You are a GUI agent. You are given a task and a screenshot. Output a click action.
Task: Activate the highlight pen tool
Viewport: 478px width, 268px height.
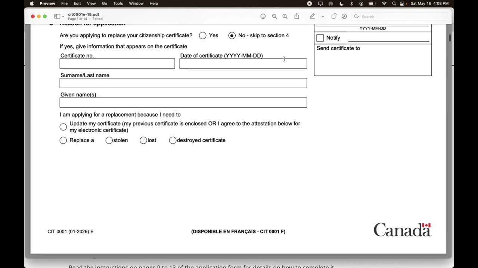click(x=312, y=16)
